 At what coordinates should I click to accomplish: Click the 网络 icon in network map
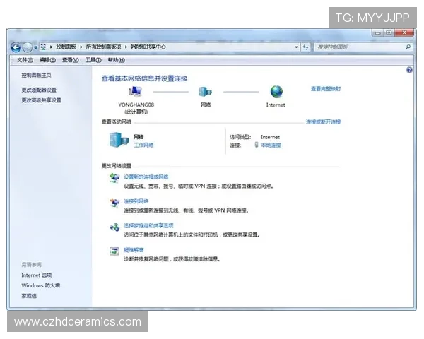pos(206,92)
